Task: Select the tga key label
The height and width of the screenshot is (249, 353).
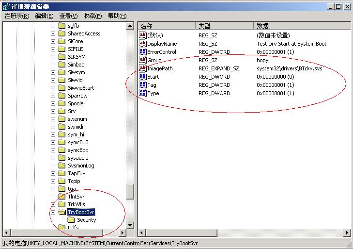Action: tap(72, 189)
